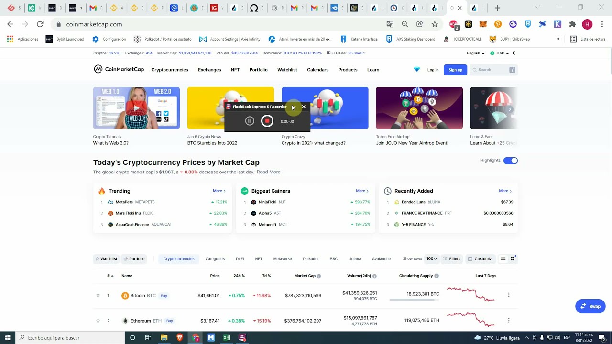Click the Market Cap info icon

pyautogui.click(x=319, y=276)
